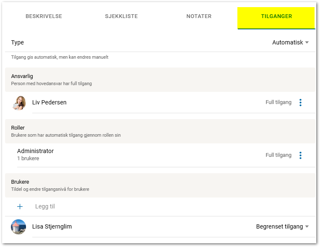
Task: Open the three-dot menu for Liv Pedersen
Action: (300, 102)
